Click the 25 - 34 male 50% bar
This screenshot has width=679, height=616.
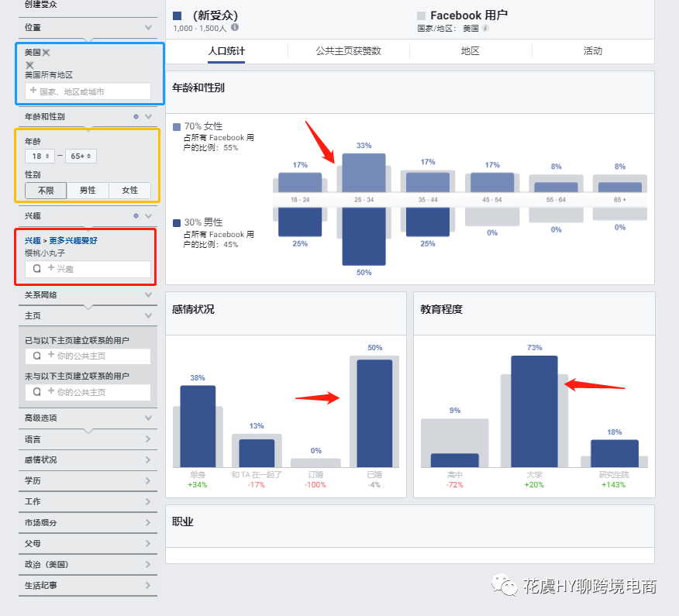tap(364, 236)
